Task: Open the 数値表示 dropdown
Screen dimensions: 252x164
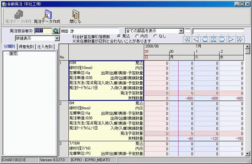Action: (57, 38)
